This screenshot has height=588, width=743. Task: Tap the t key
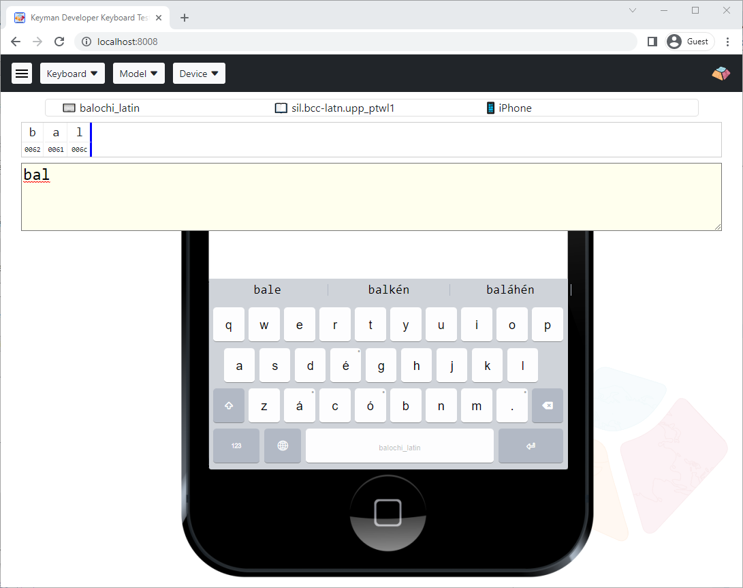370,325
